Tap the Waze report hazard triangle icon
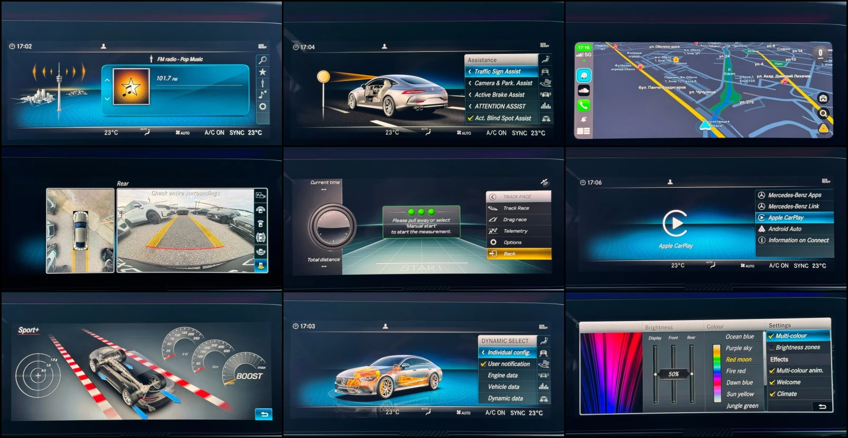 tap(823, 128)
